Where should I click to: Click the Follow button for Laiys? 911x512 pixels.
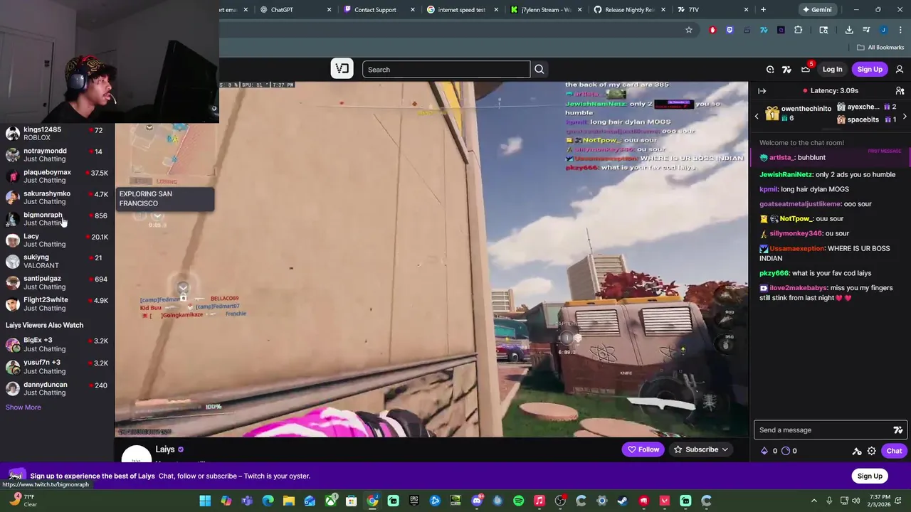click(x=643, y=450)
